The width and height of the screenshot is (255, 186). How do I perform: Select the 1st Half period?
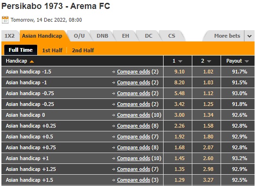(x=52, y=50)
